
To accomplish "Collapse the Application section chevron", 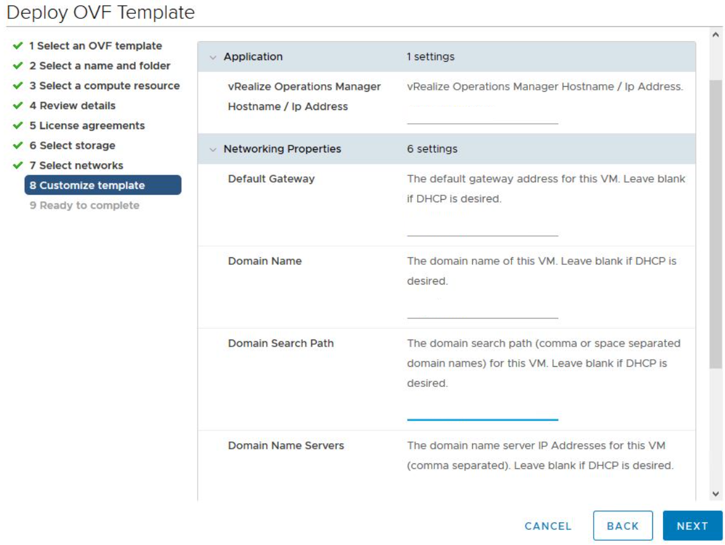I will click(x=213, y=58).
